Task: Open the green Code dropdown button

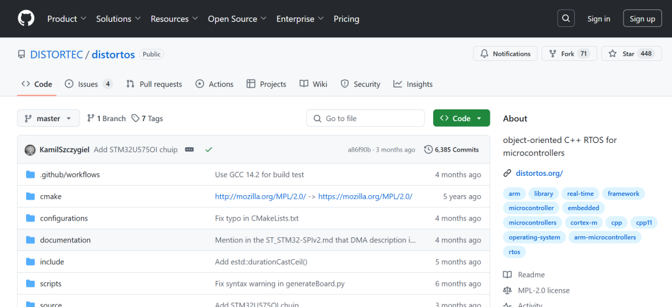Action: pos(461,118)
